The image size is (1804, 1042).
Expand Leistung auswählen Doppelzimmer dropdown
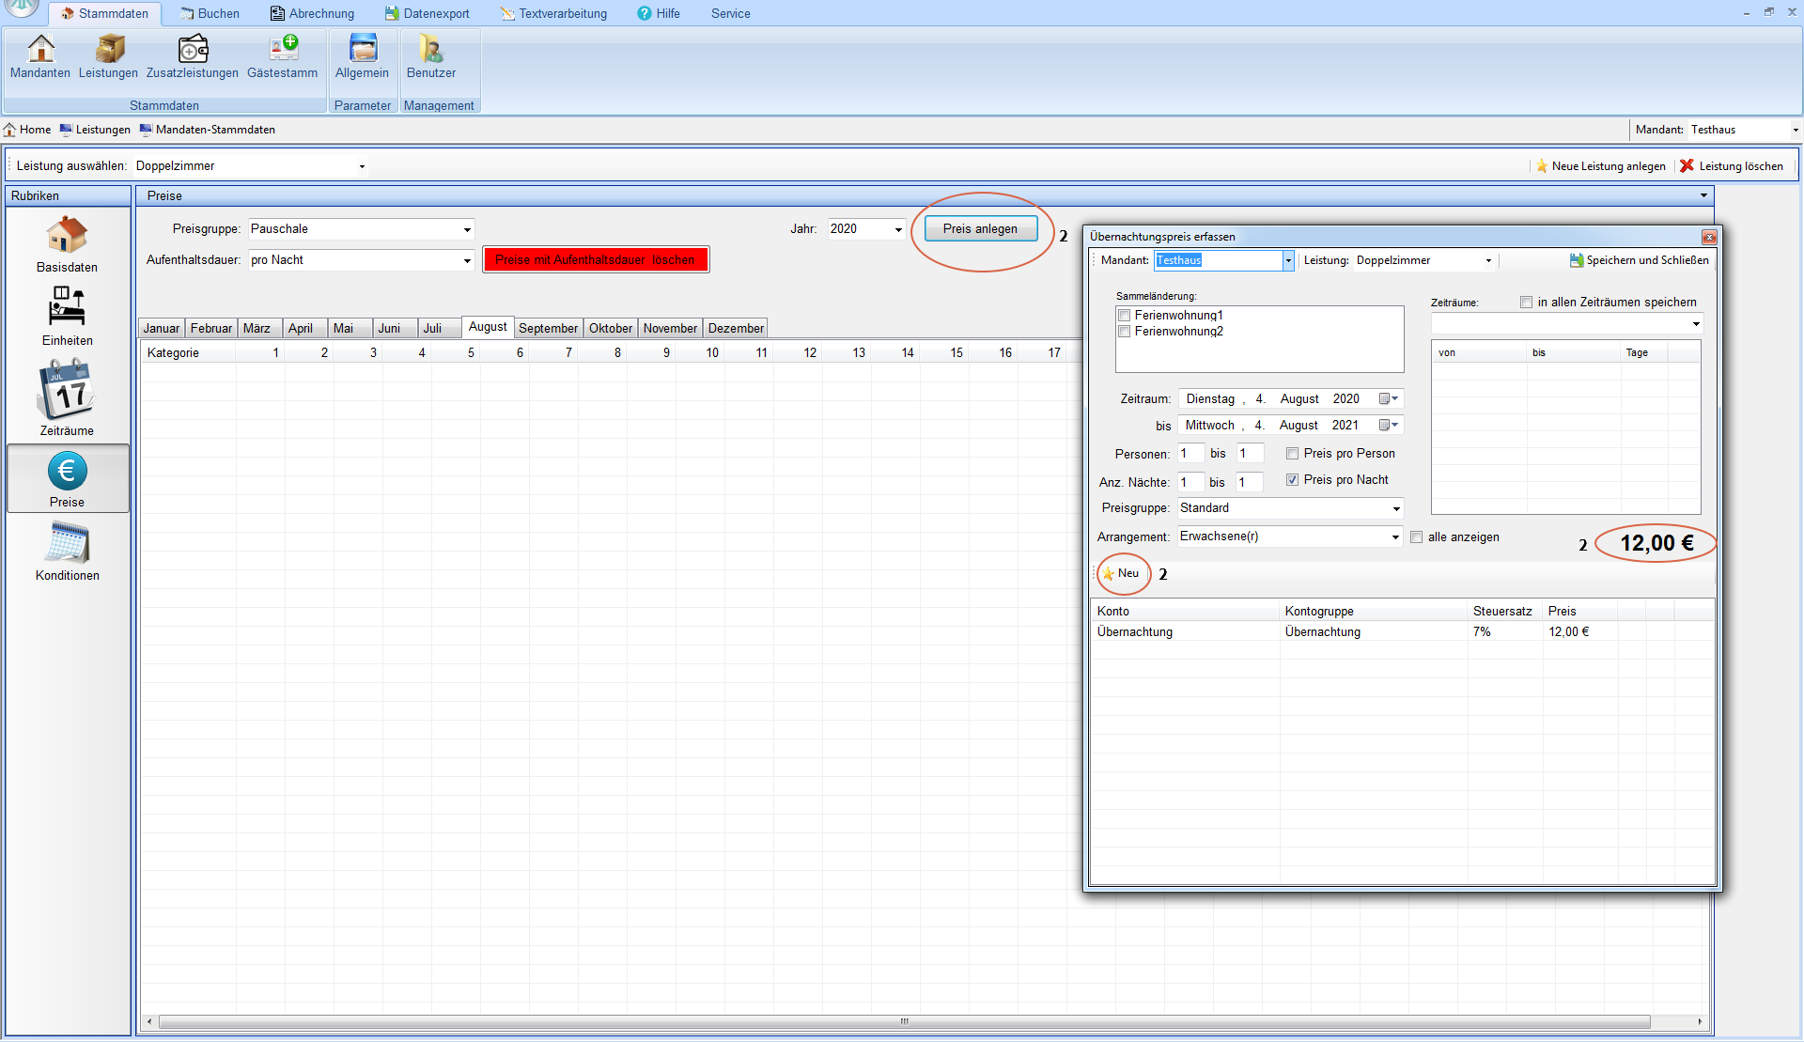pos(362,166)
